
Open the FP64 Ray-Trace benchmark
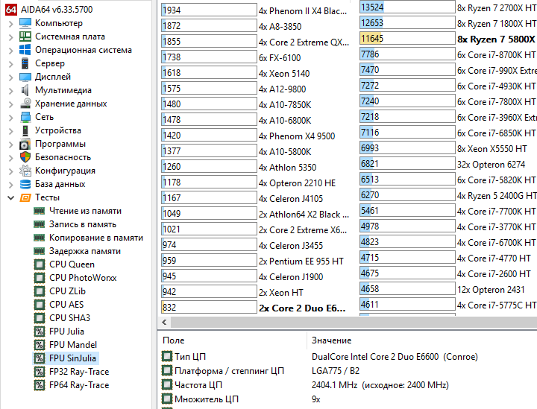click(79, 384)
